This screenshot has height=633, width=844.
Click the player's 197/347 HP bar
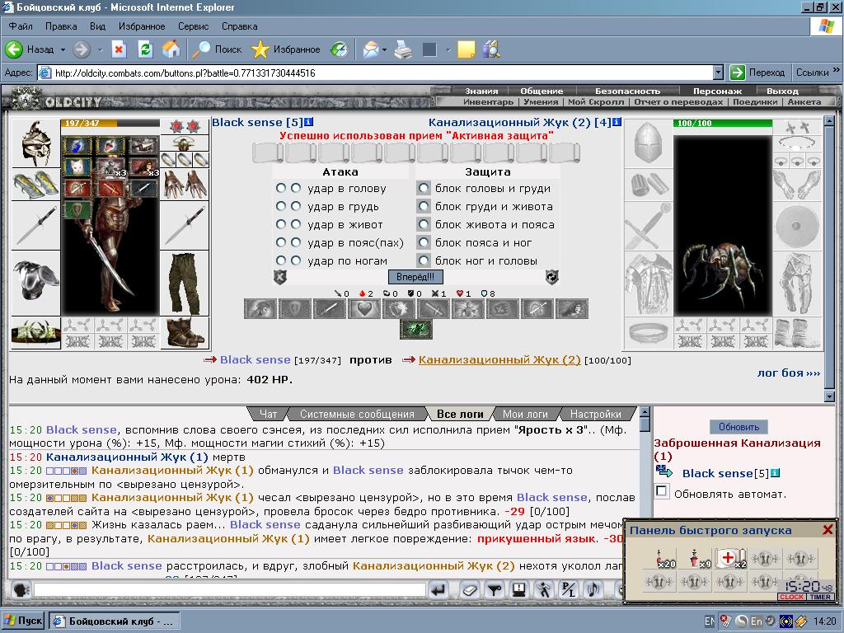point(110,124)
